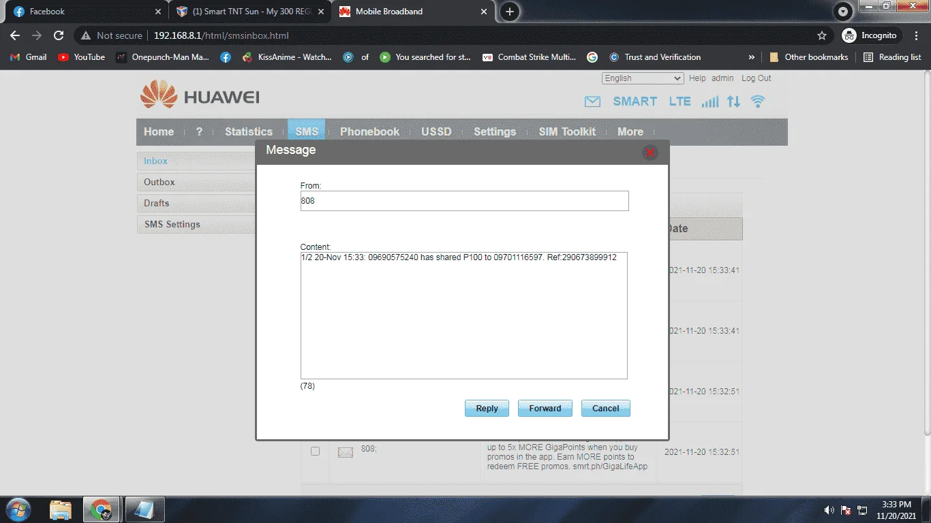931x523 pixels.
Task: Open SMS Settings in the sidebar
Action: (196, 225)
